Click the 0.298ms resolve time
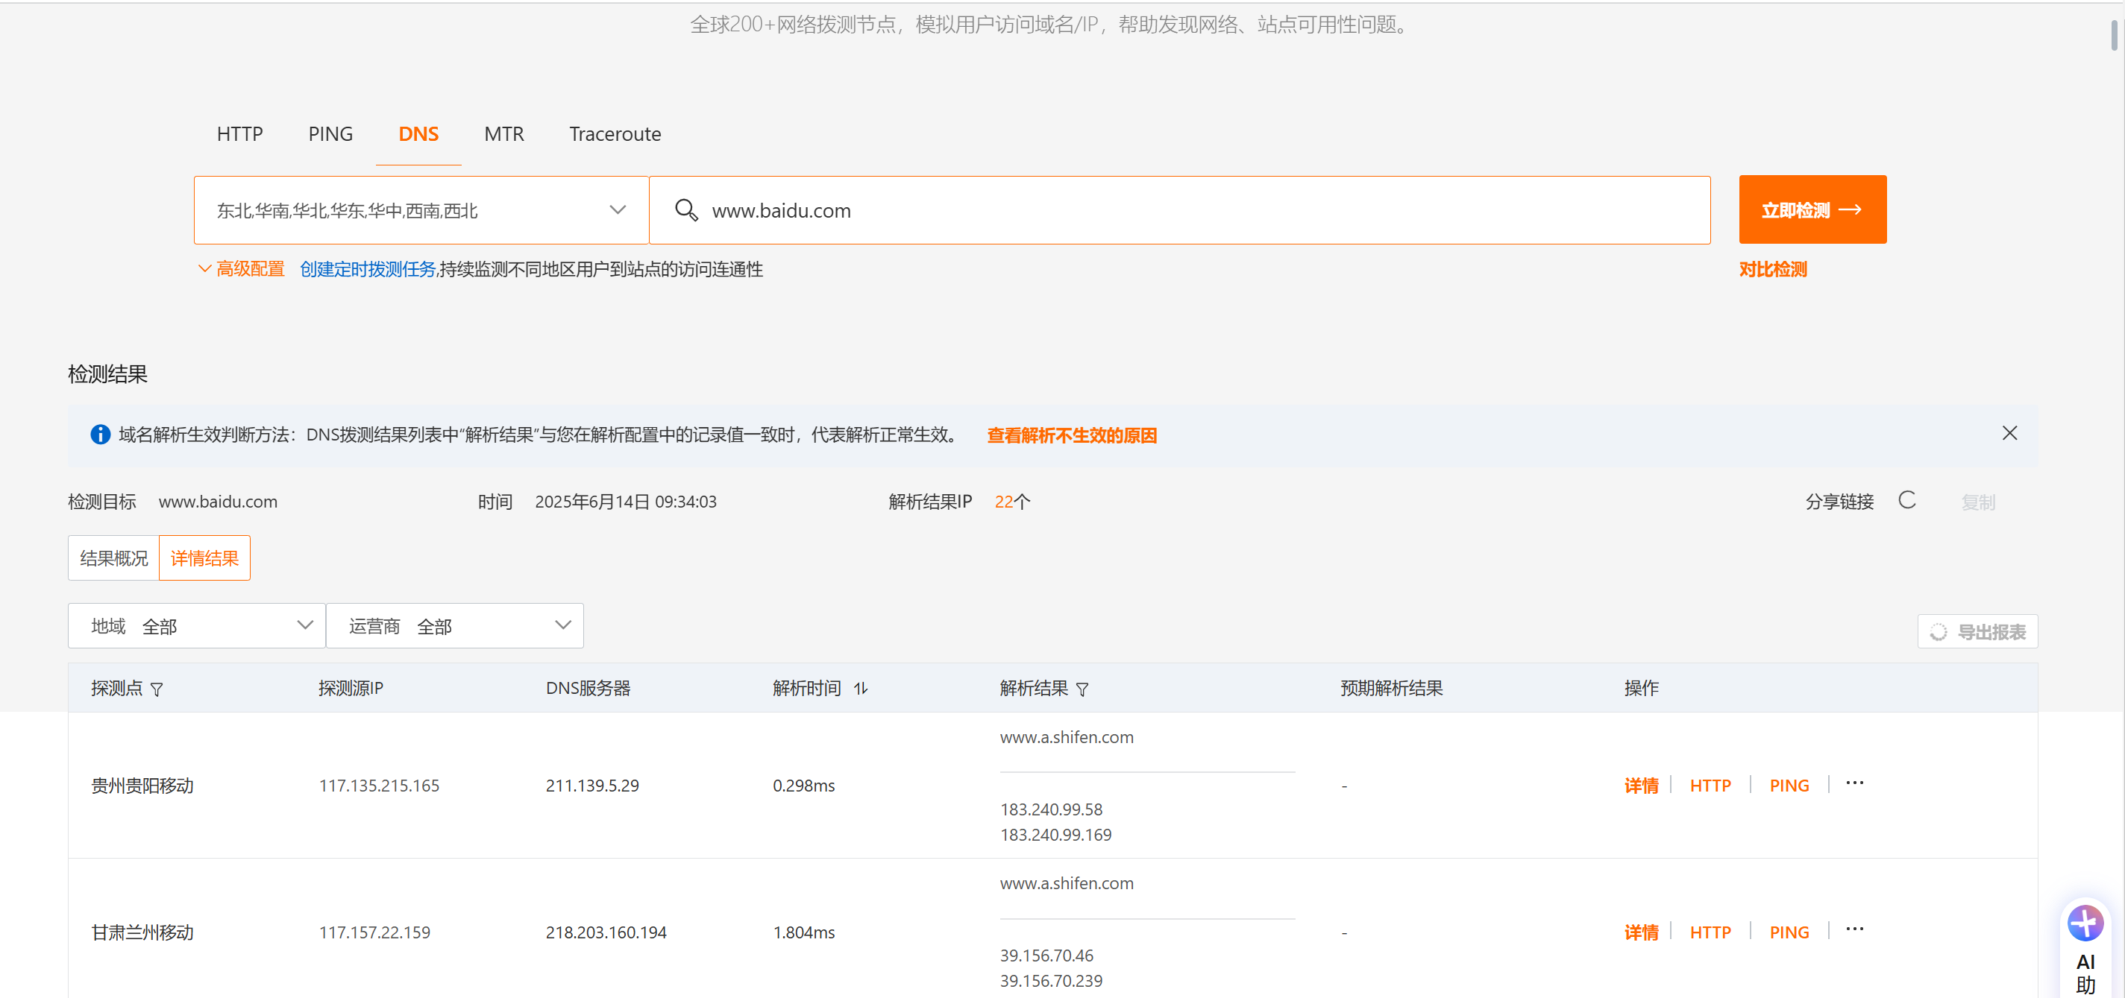2125x998 pixels. pos(803,786)
